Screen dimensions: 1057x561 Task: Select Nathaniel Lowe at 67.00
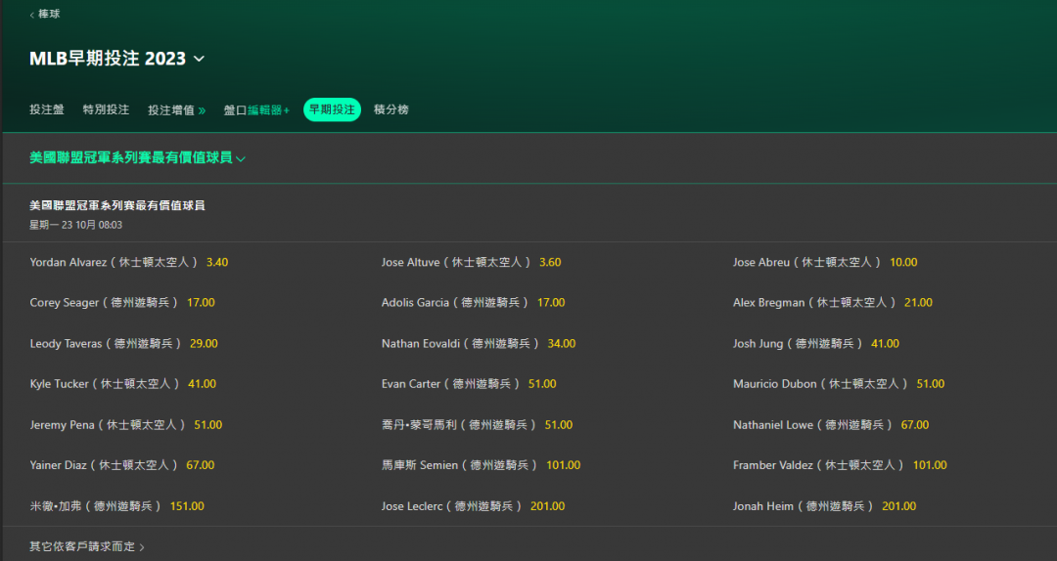[x=831, y=425]
